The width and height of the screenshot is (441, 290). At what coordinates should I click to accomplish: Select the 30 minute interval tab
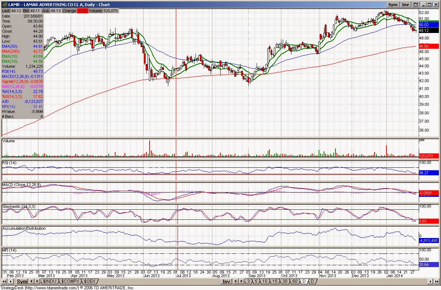[285, 281]
